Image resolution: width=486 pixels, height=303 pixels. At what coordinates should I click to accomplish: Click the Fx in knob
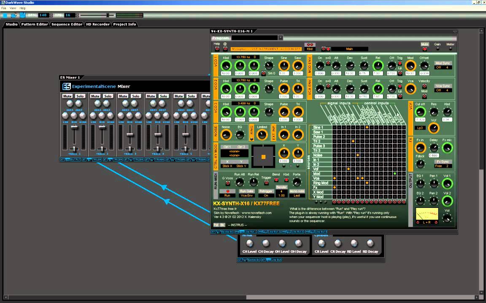[x=420, y=148]
